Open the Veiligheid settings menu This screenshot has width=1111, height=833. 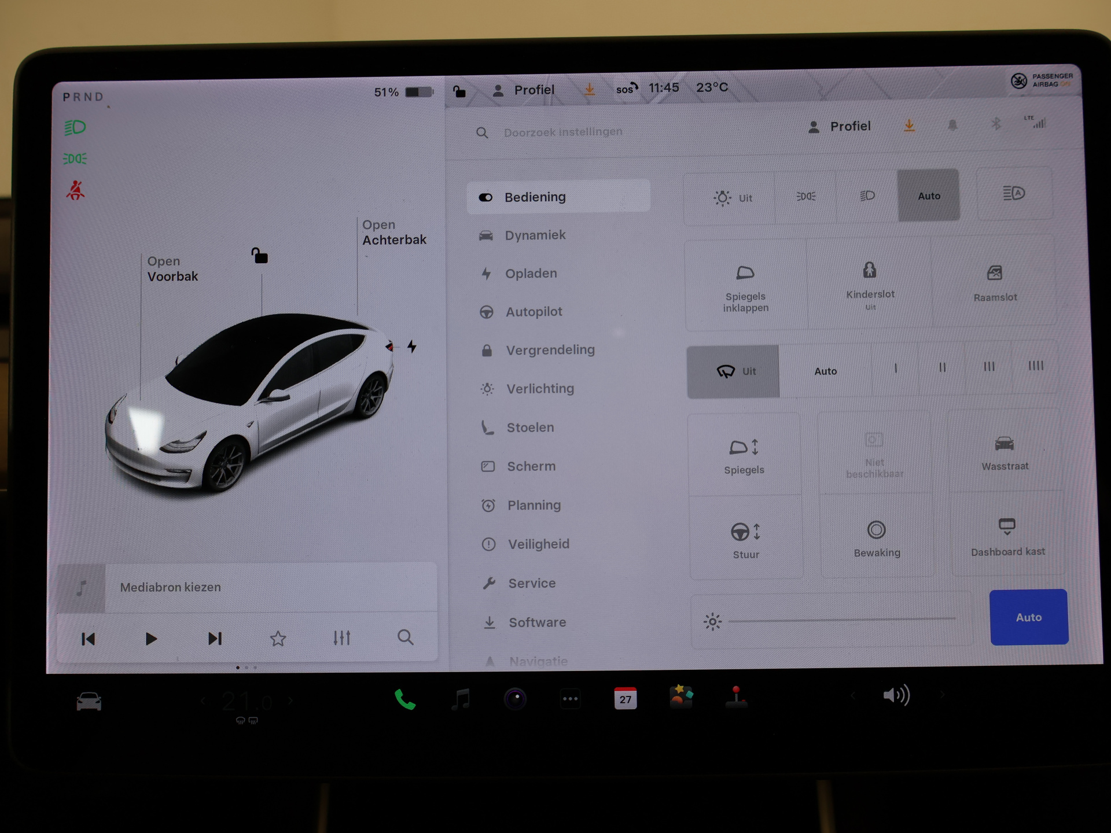(x=526, y=544)
